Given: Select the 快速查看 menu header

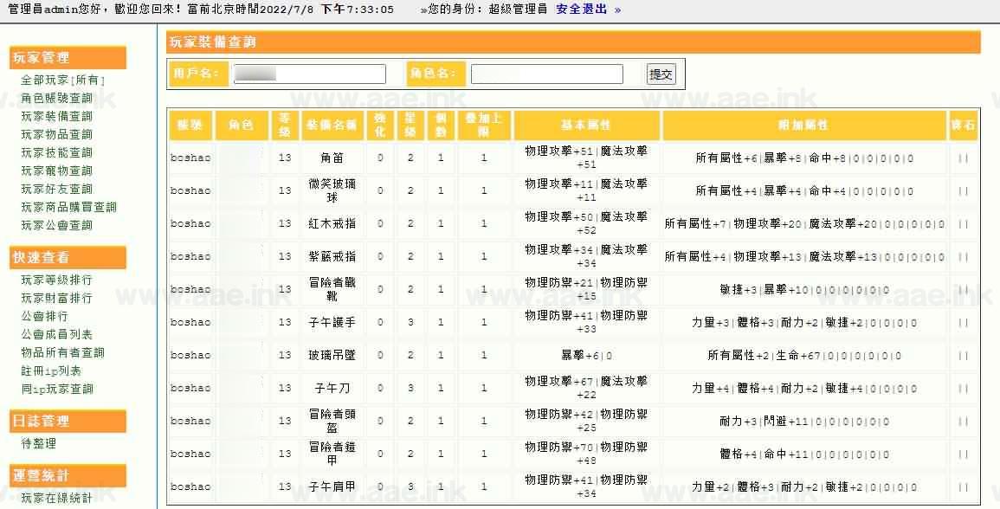Looking at the screenshot, I should 68,258.
